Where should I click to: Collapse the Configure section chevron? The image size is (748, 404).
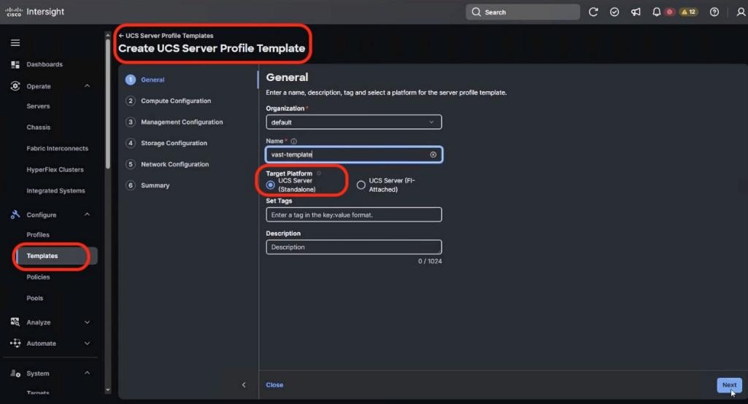[88, 214]
